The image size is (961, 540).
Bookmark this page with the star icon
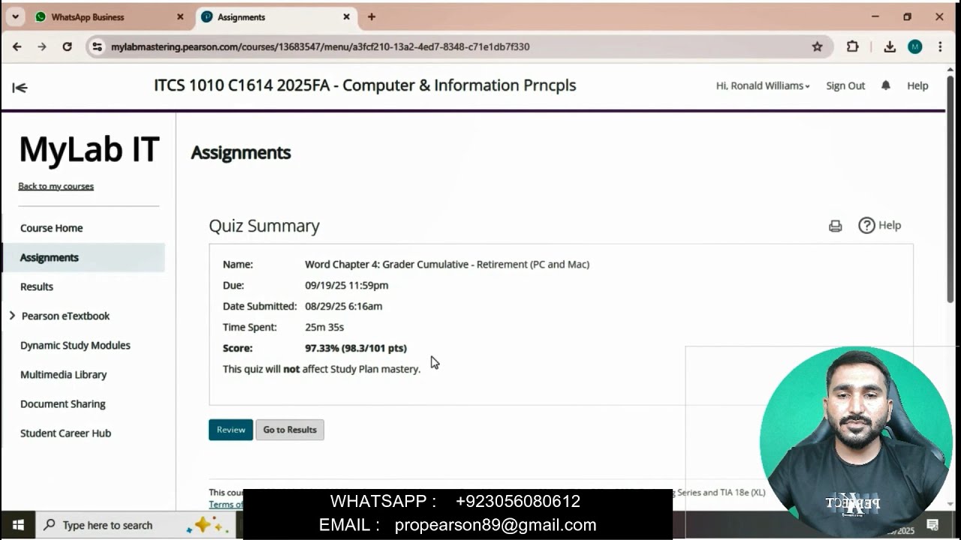pyautogui.click(x=818, y=46)
